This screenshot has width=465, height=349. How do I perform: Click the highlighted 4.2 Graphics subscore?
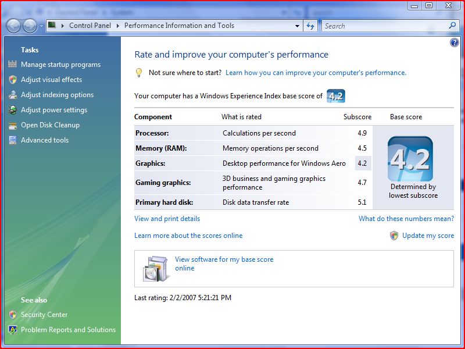click(363, 163)
